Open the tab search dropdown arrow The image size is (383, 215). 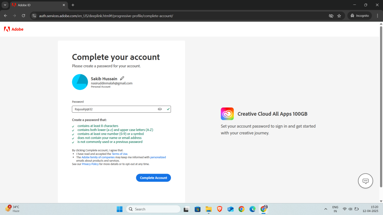[x=5, y=5]
